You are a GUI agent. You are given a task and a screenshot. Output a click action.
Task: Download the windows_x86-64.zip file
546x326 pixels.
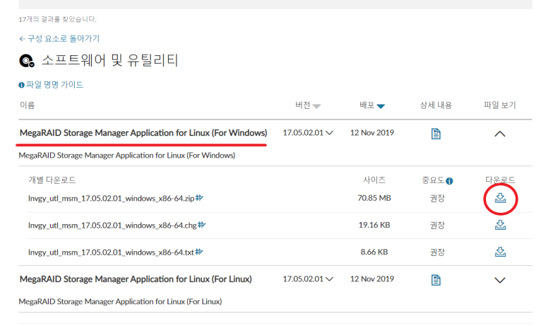500,198
